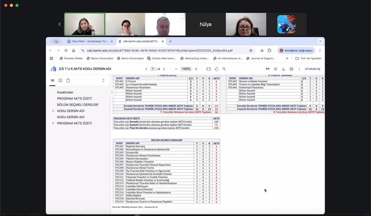The width and height of the screenshot is (371, 216).
Task: Open the 145% zoom level selector
Action: [186, 69]
